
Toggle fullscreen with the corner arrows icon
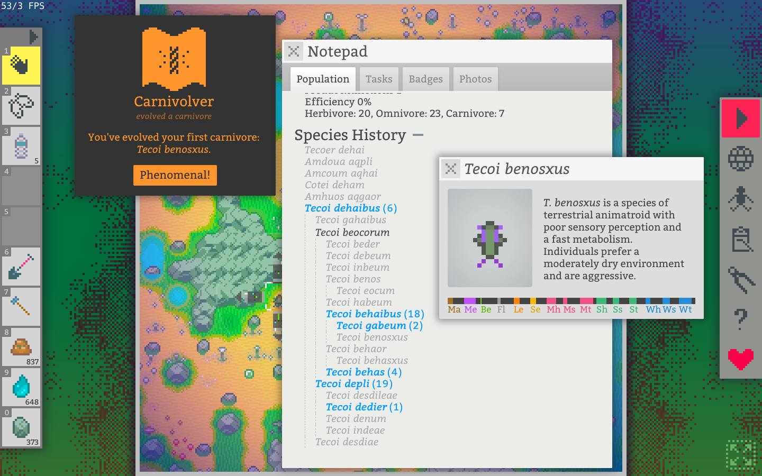(x=740, y=454)
